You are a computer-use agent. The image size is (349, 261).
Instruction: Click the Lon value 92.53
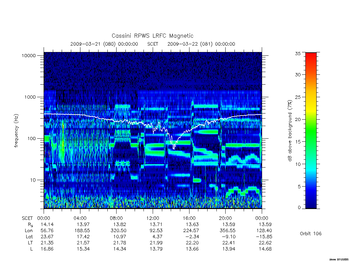point(156,231)
